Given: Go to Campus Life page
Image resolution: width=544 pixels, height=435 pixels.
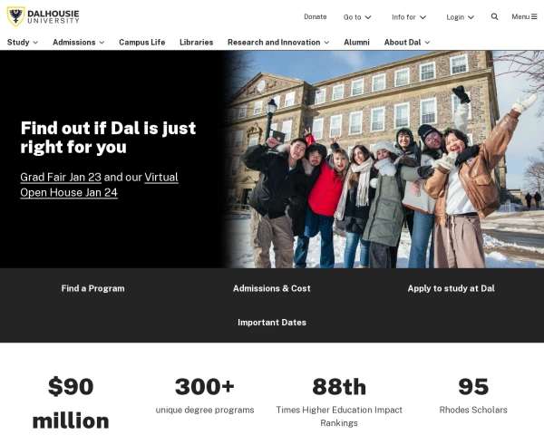Looking at the screenshot, I should pyautogui.click(x=142, y=43).
